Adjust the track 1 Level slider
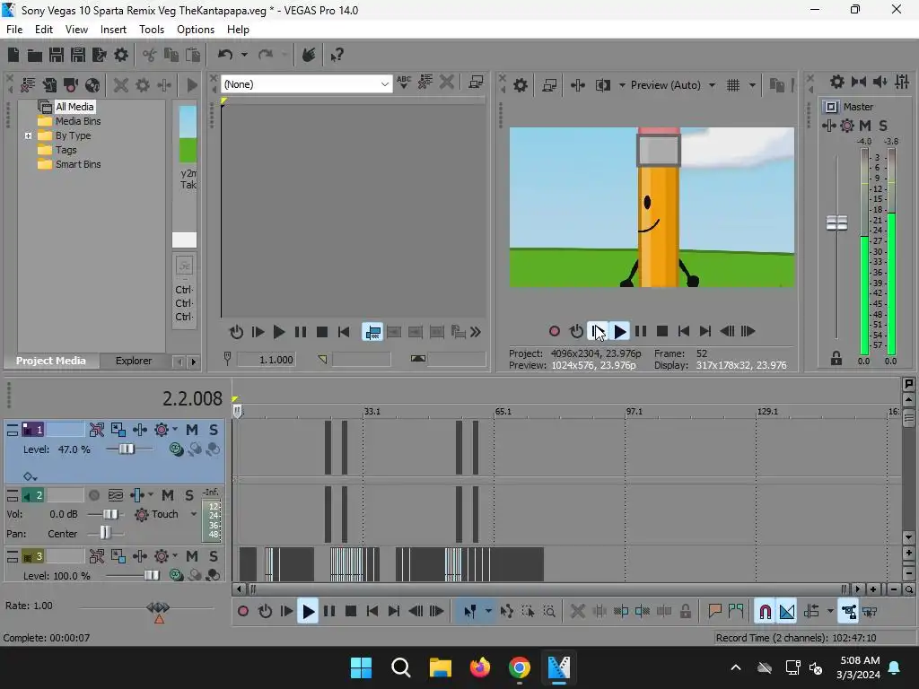The height and width of the screenshot is (689, 919). pyautogui.click(x=127, y=449)
